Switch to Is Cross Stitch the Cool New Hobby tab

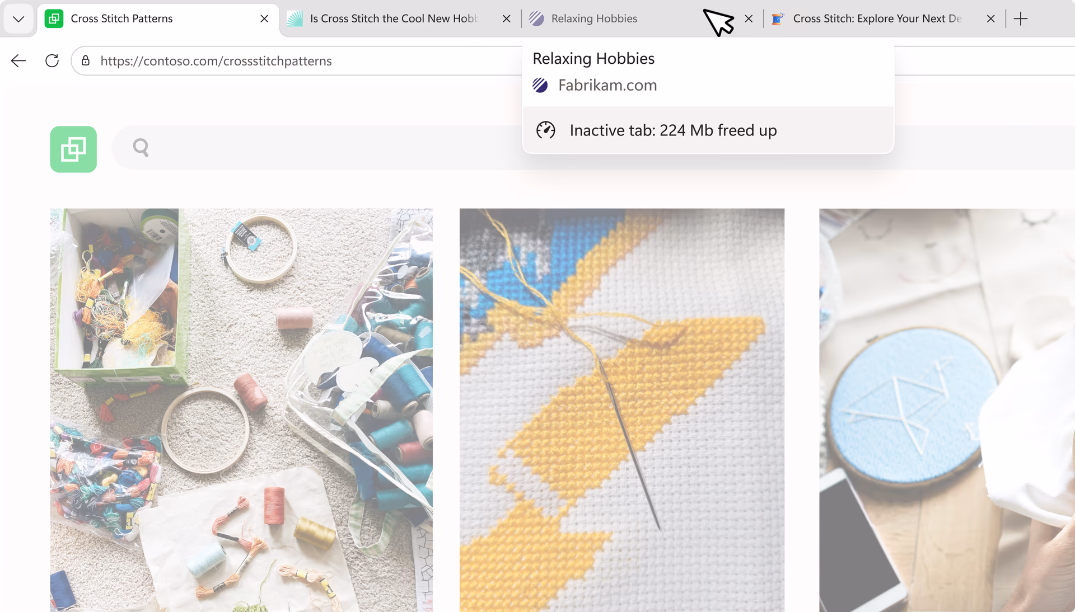[x=394, y=18]
